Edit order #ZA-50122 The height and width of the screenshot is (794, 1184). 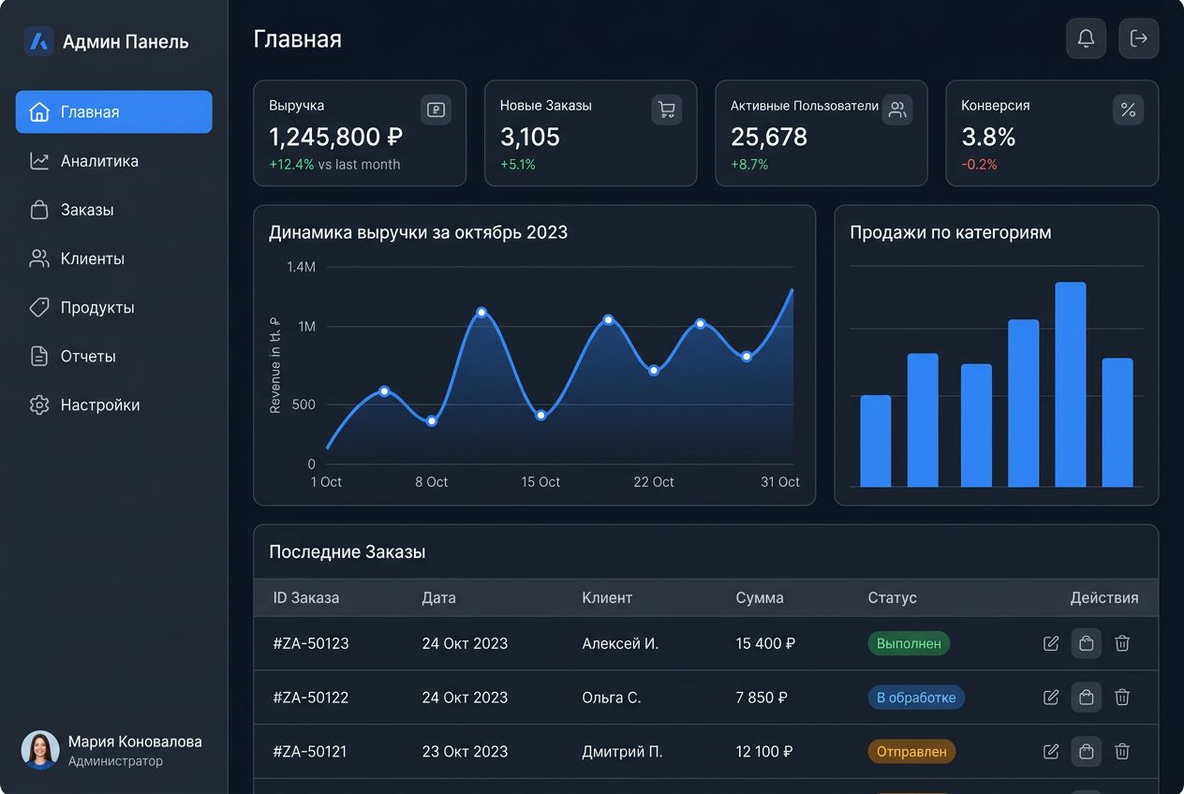click(1051, 698)
